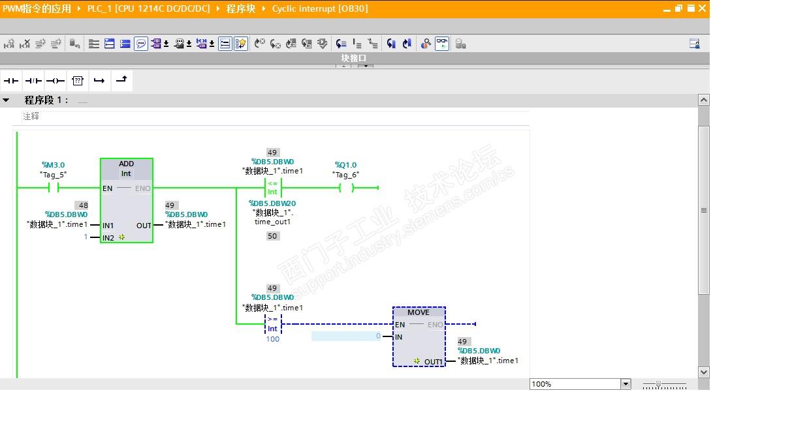Toggle network comments on/off icon
Screen dimensions: 792x444
tap(225, 44)
